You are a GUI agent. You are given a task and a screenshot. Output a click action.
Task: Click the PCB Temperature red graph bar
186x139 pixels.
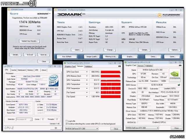click(110, 88)
